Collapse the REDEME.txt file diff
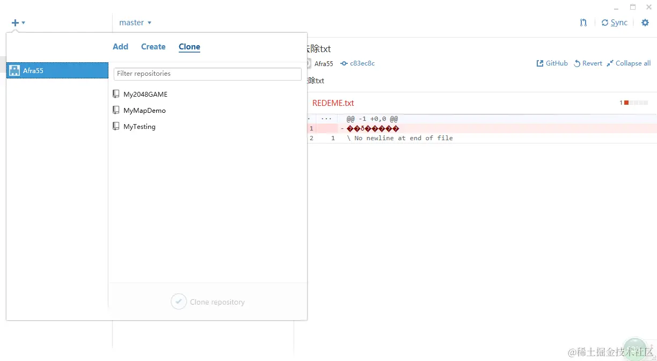The height and width of the screenshot is (361, 657). click(333, 103)
